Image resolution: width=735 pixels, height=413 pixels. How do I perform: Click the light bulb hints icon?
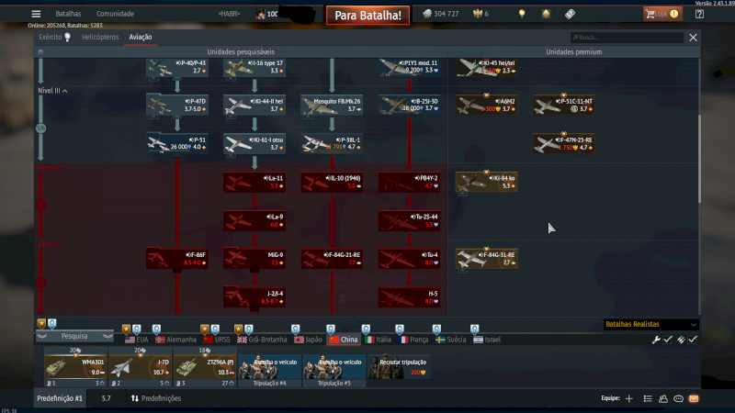[x=522, y=14]
